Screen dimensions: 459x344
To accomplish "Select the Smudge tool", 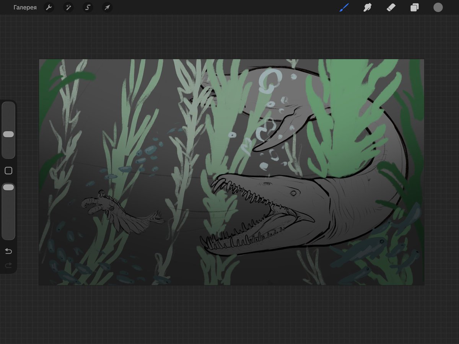I will point(368,7).
